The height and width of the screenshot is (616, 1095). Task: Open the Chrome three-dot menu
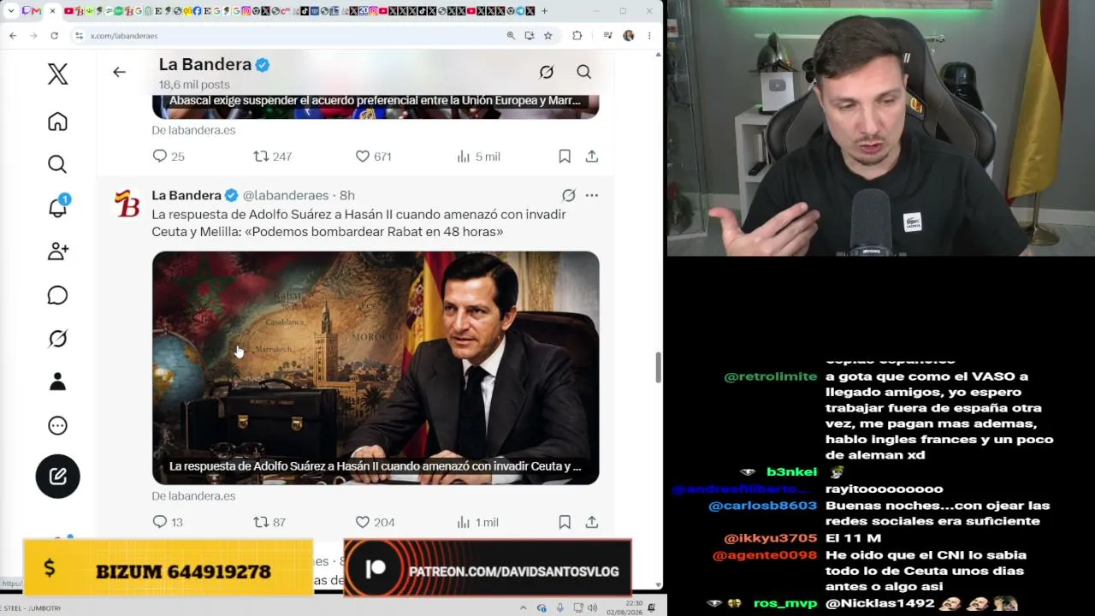pos(649,35)
